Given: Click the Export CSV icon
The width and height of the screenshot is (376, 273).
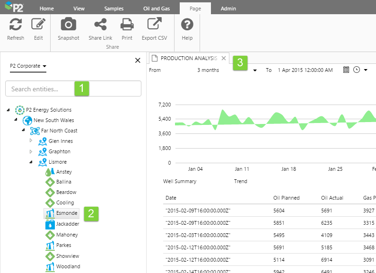Looking at the screenshot, I should (155, 25).
